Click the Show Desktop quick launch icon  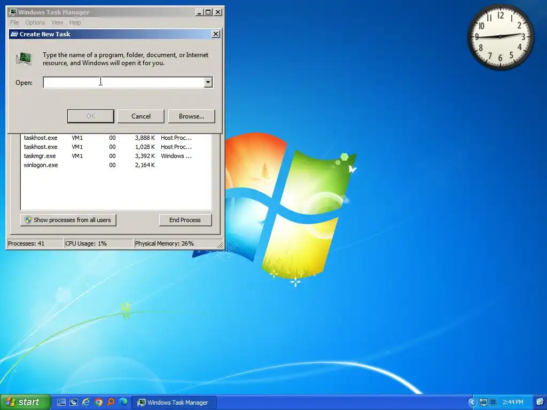tap(61, 403)
